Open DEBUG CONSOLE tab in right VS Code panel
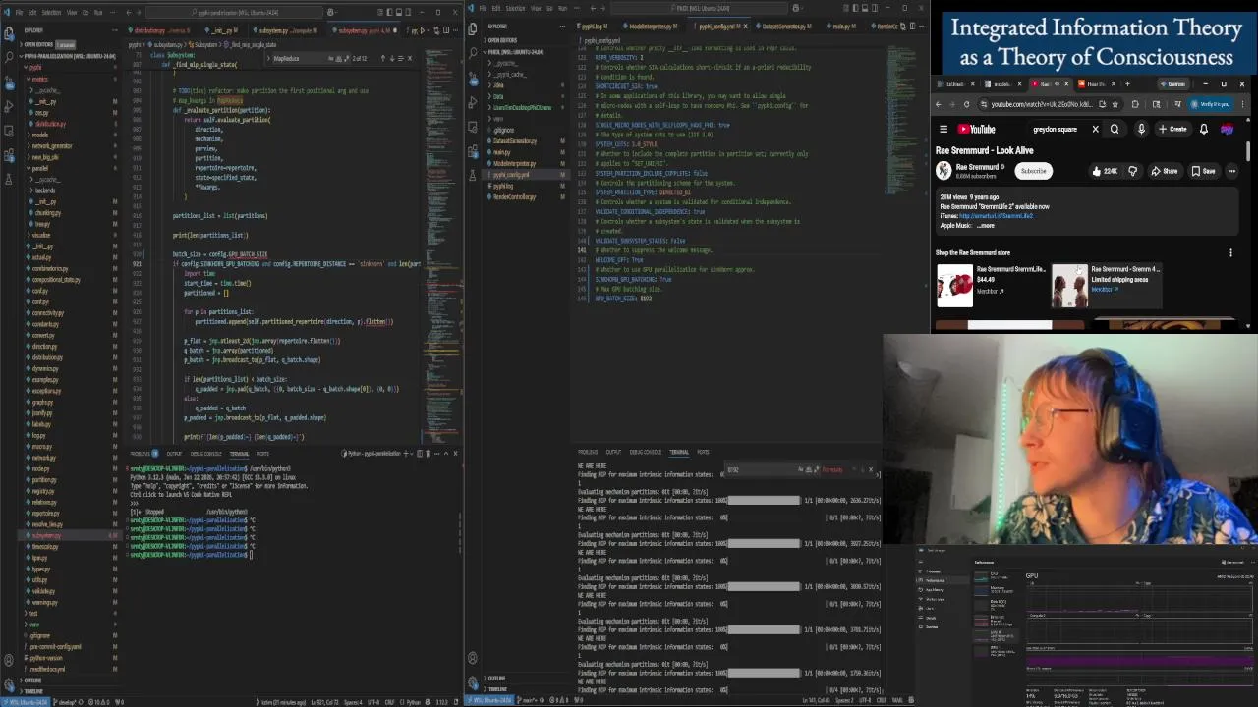 (x=646, y=452)
